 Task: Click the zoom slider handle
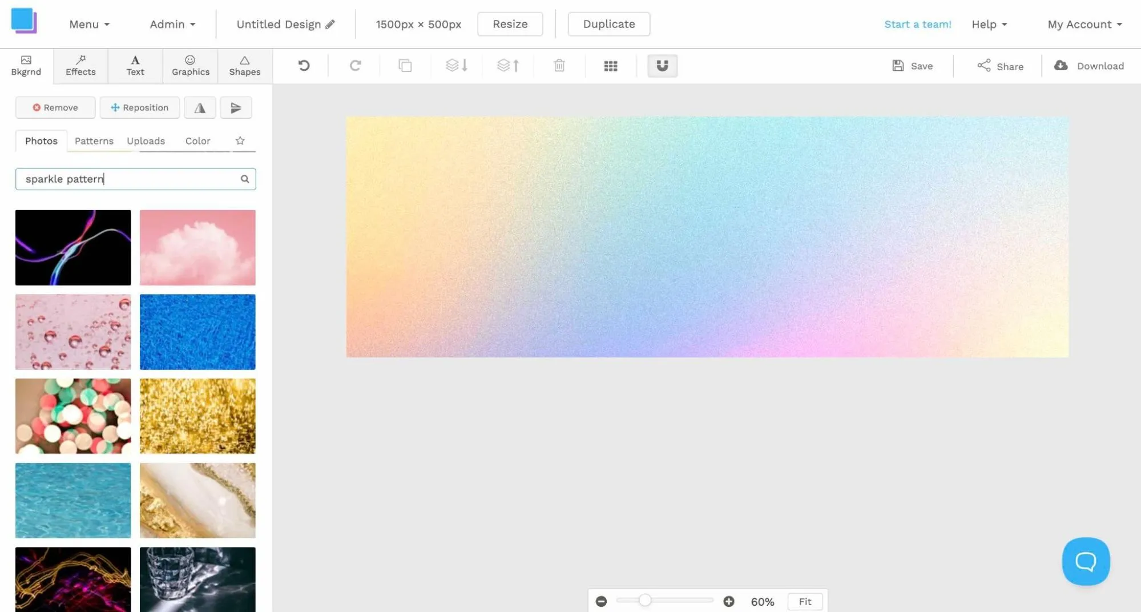644,601
